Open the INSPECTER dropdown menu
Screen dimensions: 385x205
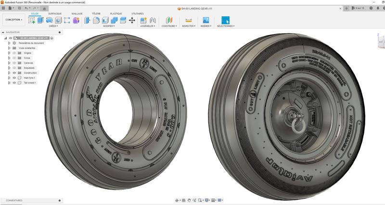189,26
